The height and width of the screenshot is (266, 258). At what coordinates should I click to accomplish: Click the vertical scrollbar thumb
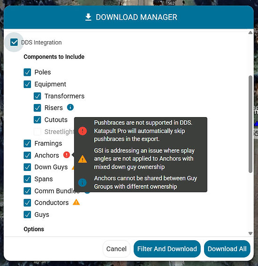coord(250,124)
